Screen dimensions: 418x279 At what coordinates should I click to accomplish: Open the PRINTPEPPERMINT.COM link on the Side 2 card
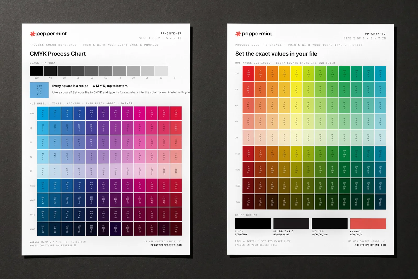click(x=370, y=245)
